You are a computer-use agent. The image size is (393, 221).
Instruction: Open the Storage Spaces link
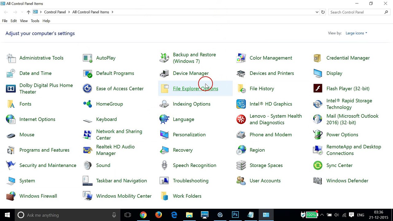click(266, 165)
